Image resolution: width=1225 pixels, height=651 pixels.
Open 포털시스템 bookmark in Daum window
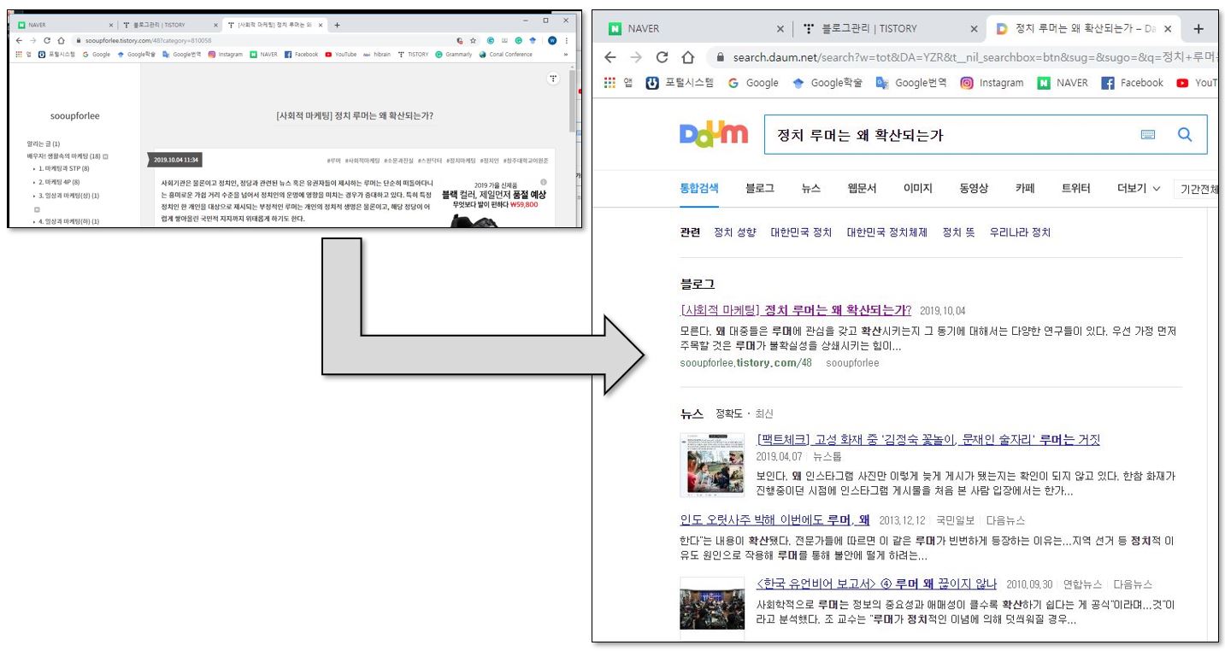(x=680, y=83)
